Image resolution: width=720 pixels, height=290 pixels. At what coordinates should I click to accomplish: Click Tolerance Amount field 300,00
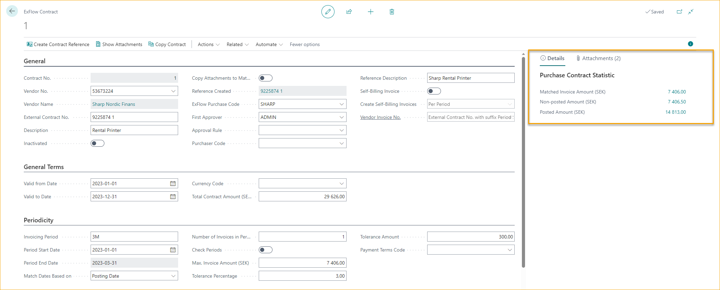(471, 237)
